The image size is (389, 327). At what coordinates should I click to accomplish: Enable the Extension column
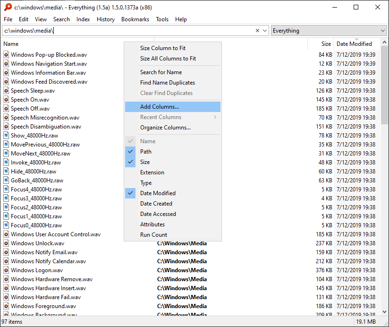coord(173,172)
